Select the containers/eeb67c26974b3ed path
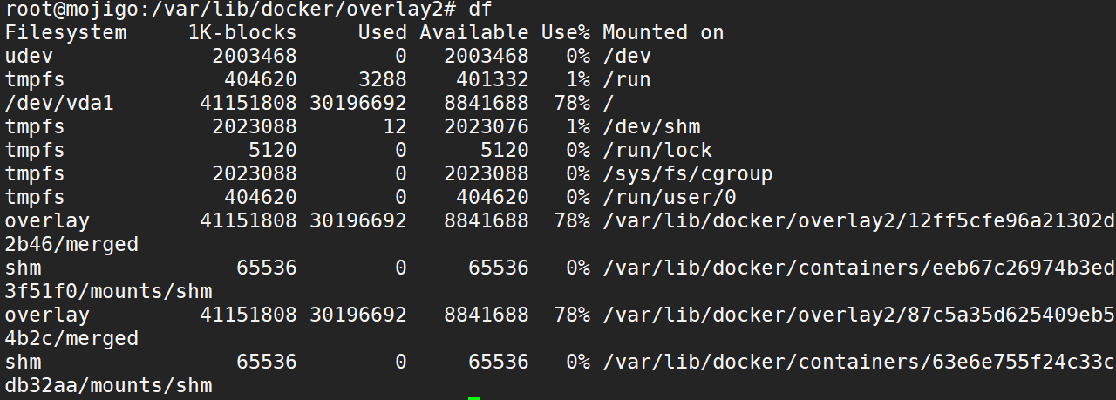This screenshot has width=1116, height=400. point(859,268)
